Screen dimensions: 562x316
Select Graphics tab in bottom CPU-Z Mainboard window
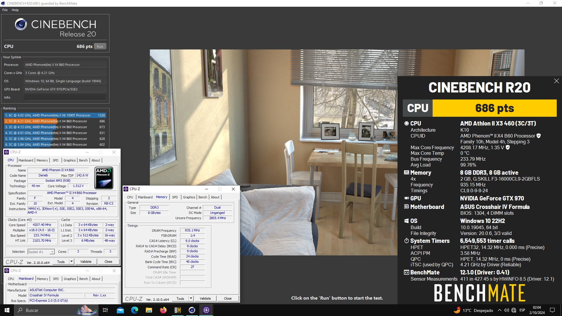click(70, 279)
